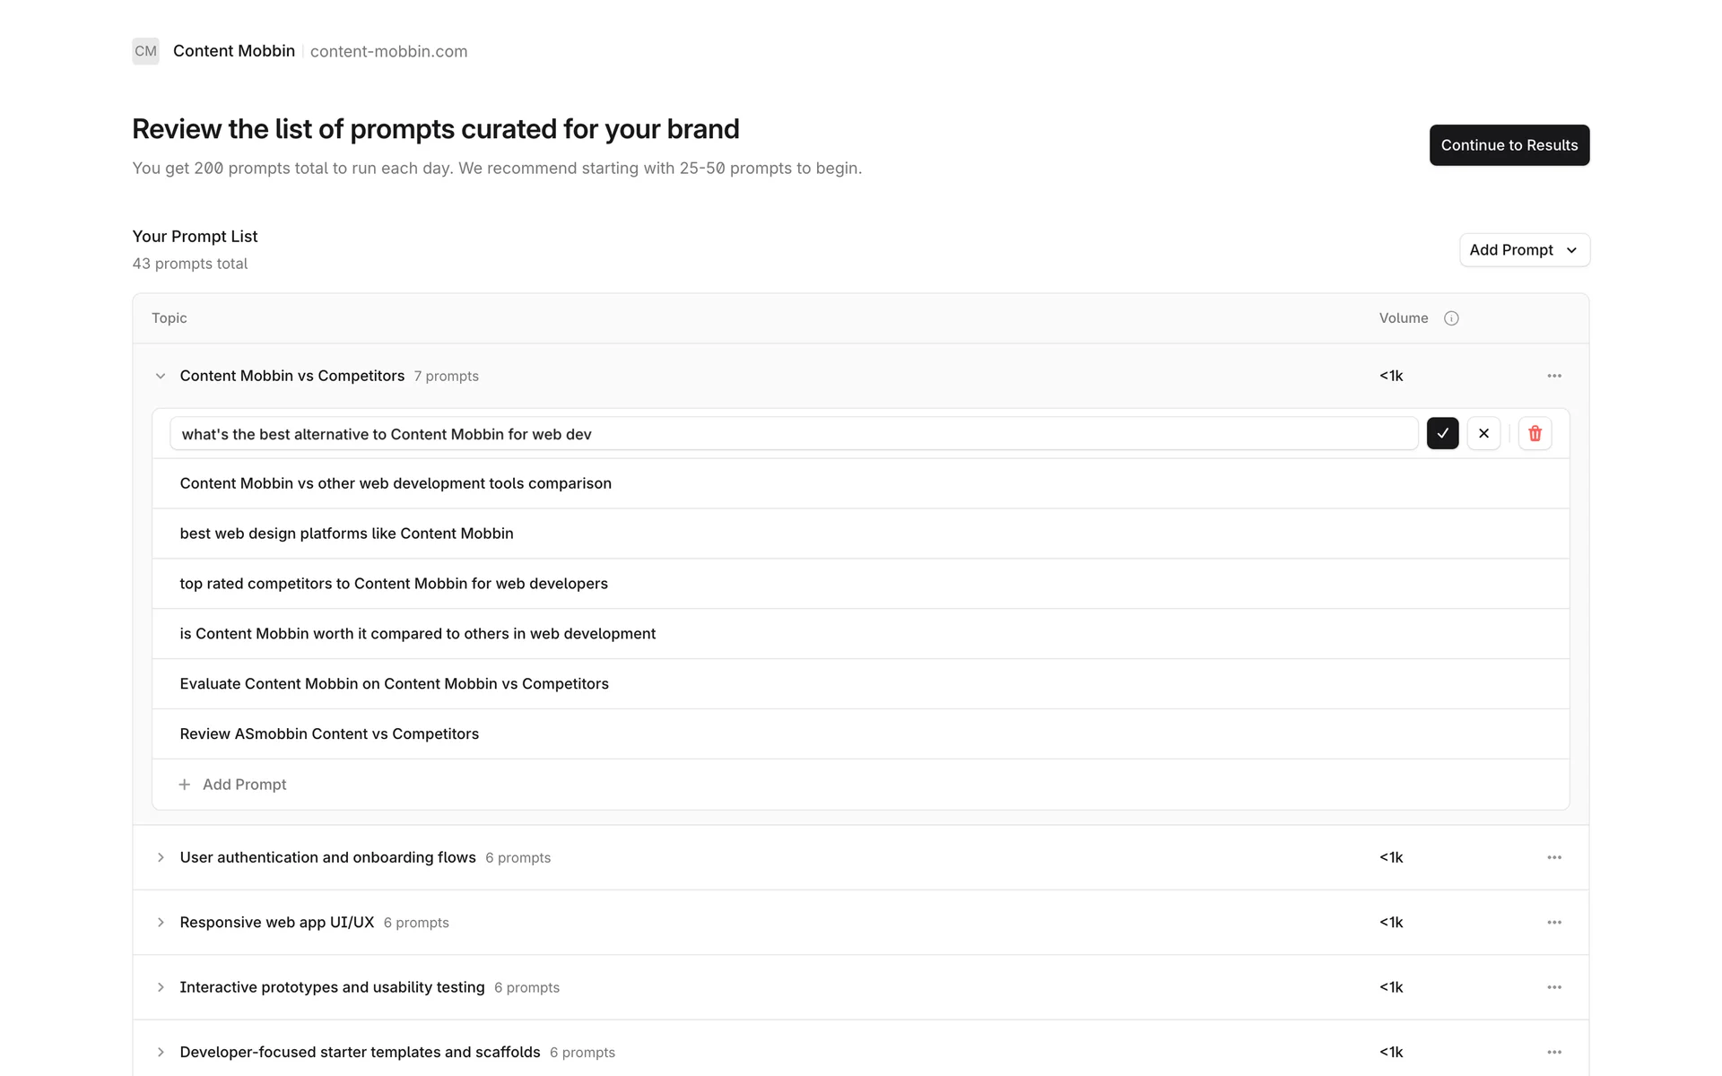Click Continue to Results button
Viewport: 1722px width, 1076px height.
pyautogui.click(x=1509, y=145)
